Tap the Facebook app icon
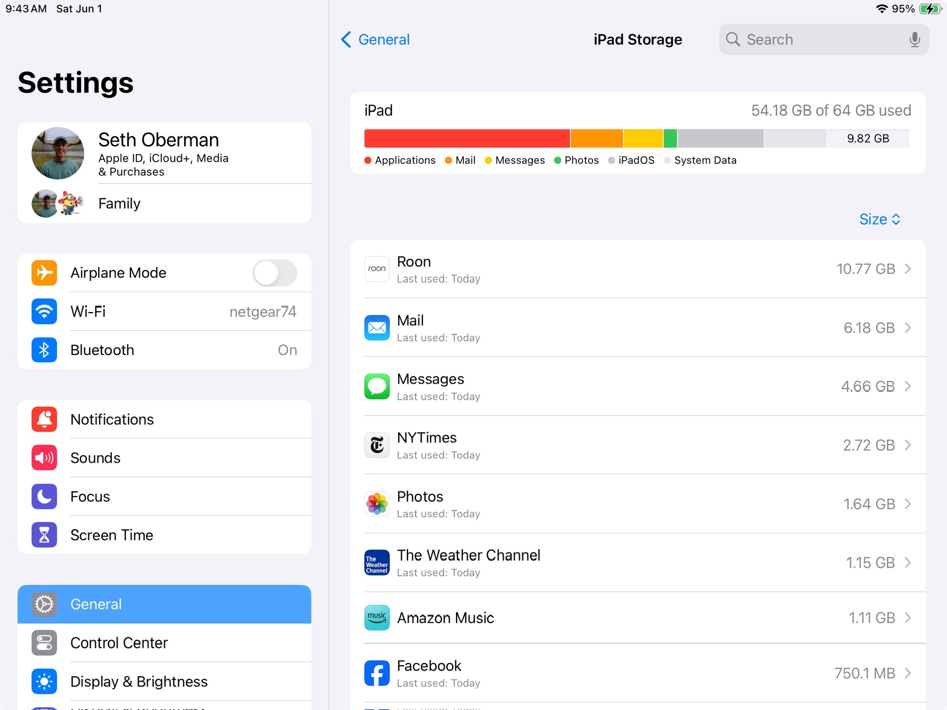 (377, 673)
